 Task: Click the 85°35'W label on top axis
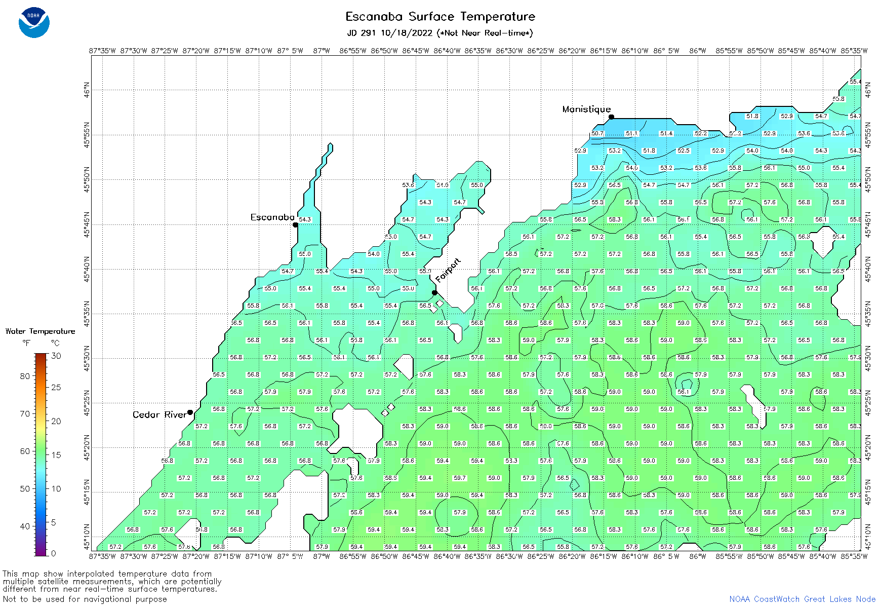pyautogui.click(x=854, y=51)
